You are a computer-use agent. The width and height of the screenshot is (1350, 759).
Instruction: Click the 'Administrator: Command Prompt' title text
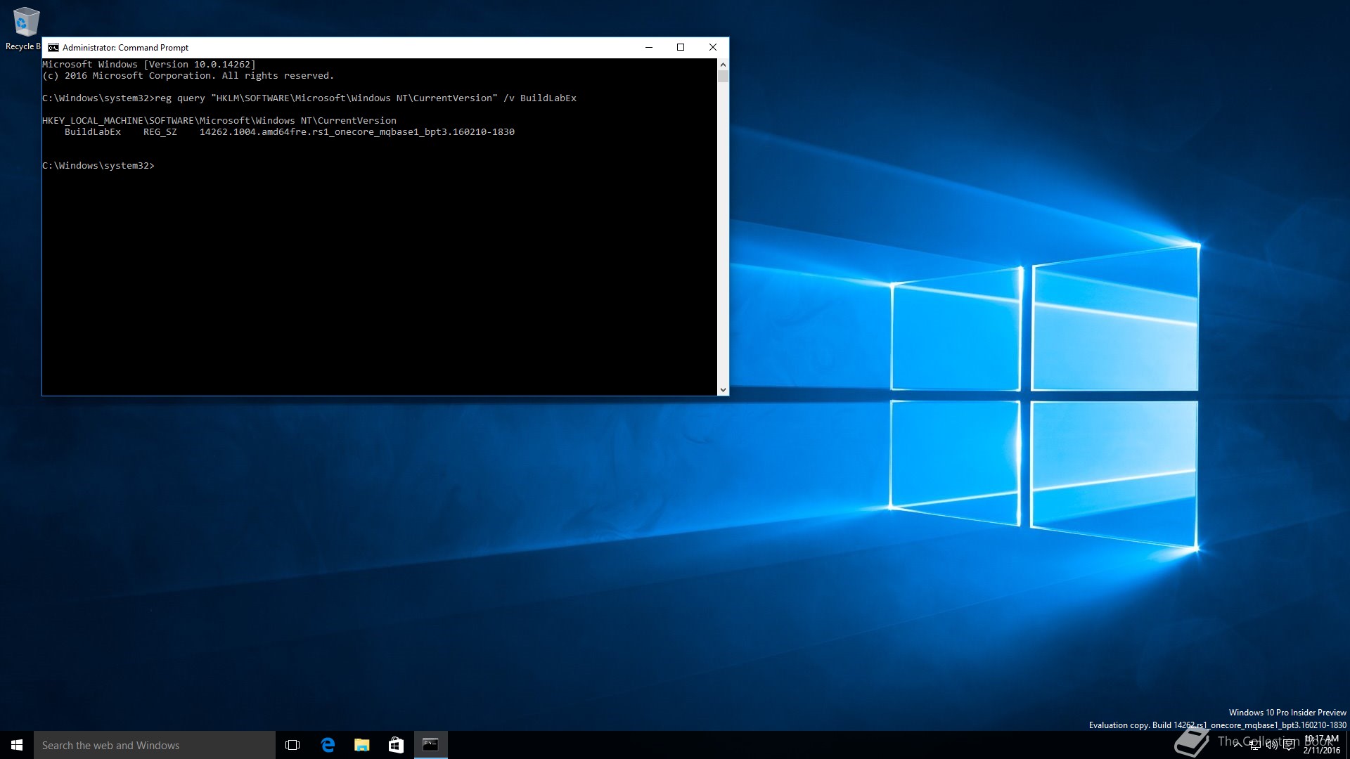click(125, 48)
